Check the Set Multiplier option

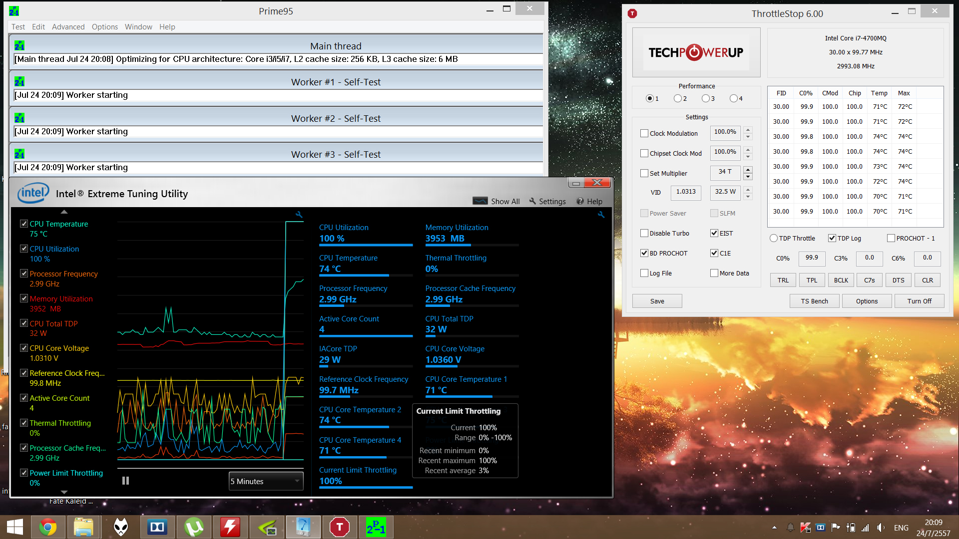coord(644,174)
